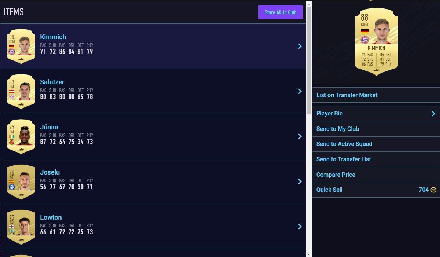440x257 pixels.
Task: Store all items in club
Action: click(x=281, y=12)
